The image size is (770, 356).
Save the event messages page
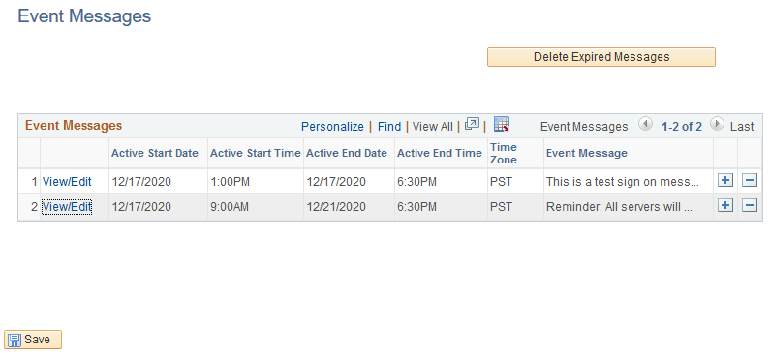33,340
